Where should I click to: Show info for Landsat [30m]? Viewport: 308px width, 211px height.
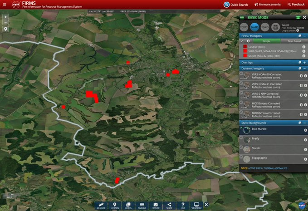(303, 47)
